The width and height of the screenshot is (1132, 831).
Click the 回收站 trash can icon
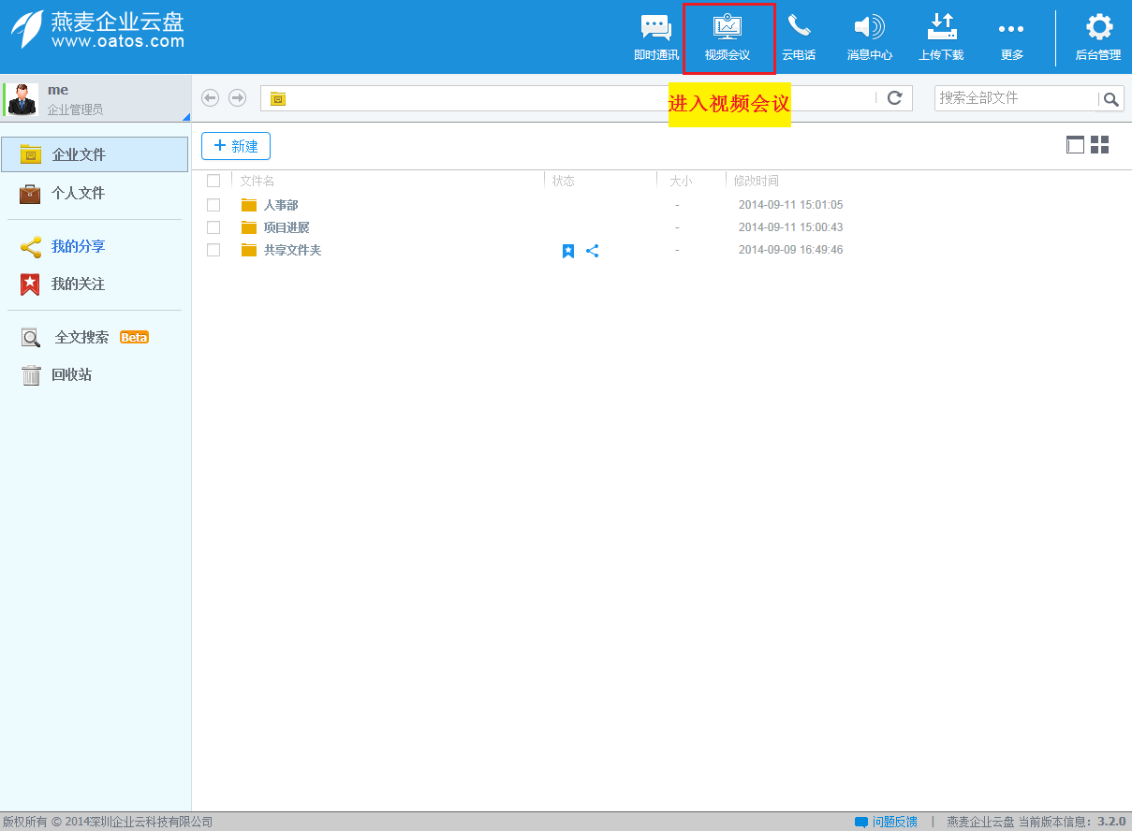point(31,375)
